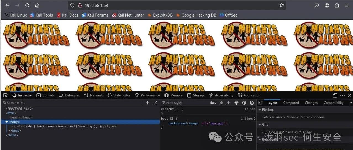Click the Filter Styles field

click(x=184, y=103)
